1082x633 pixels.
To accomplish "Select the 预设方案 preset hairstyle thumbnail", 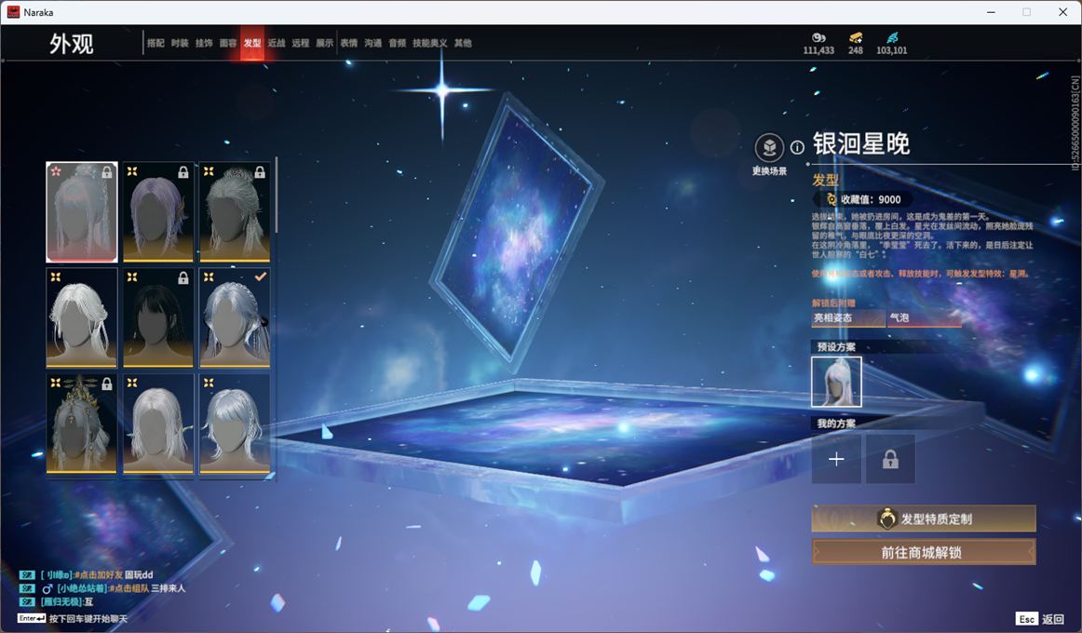I will pyautogui.click(x=836, y=382).
